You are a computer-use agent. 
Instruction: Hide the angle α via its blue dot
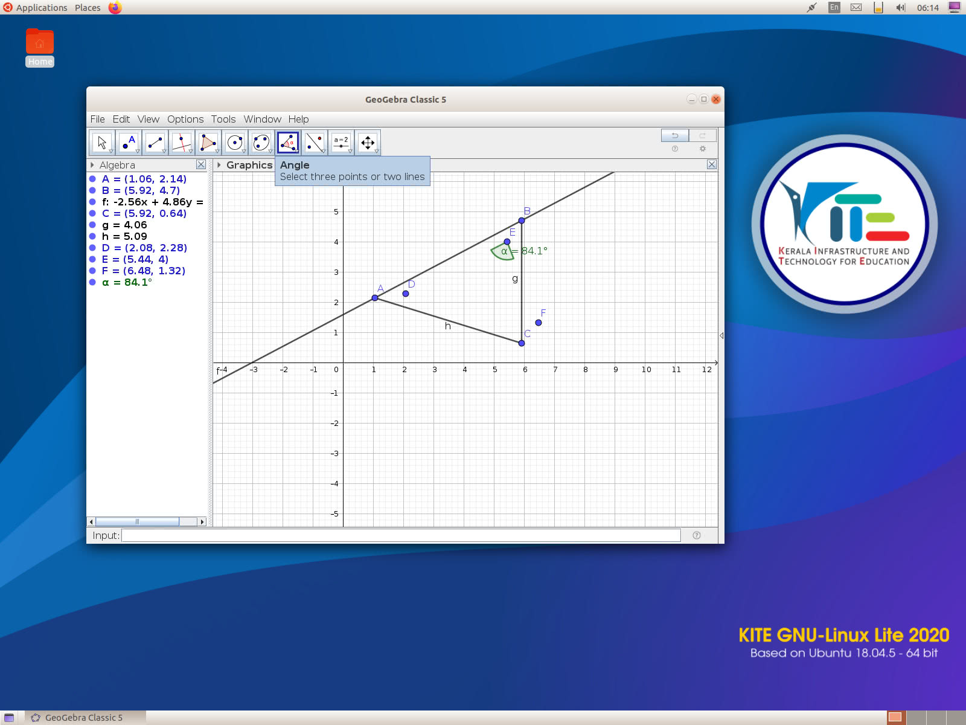[94, 282]
